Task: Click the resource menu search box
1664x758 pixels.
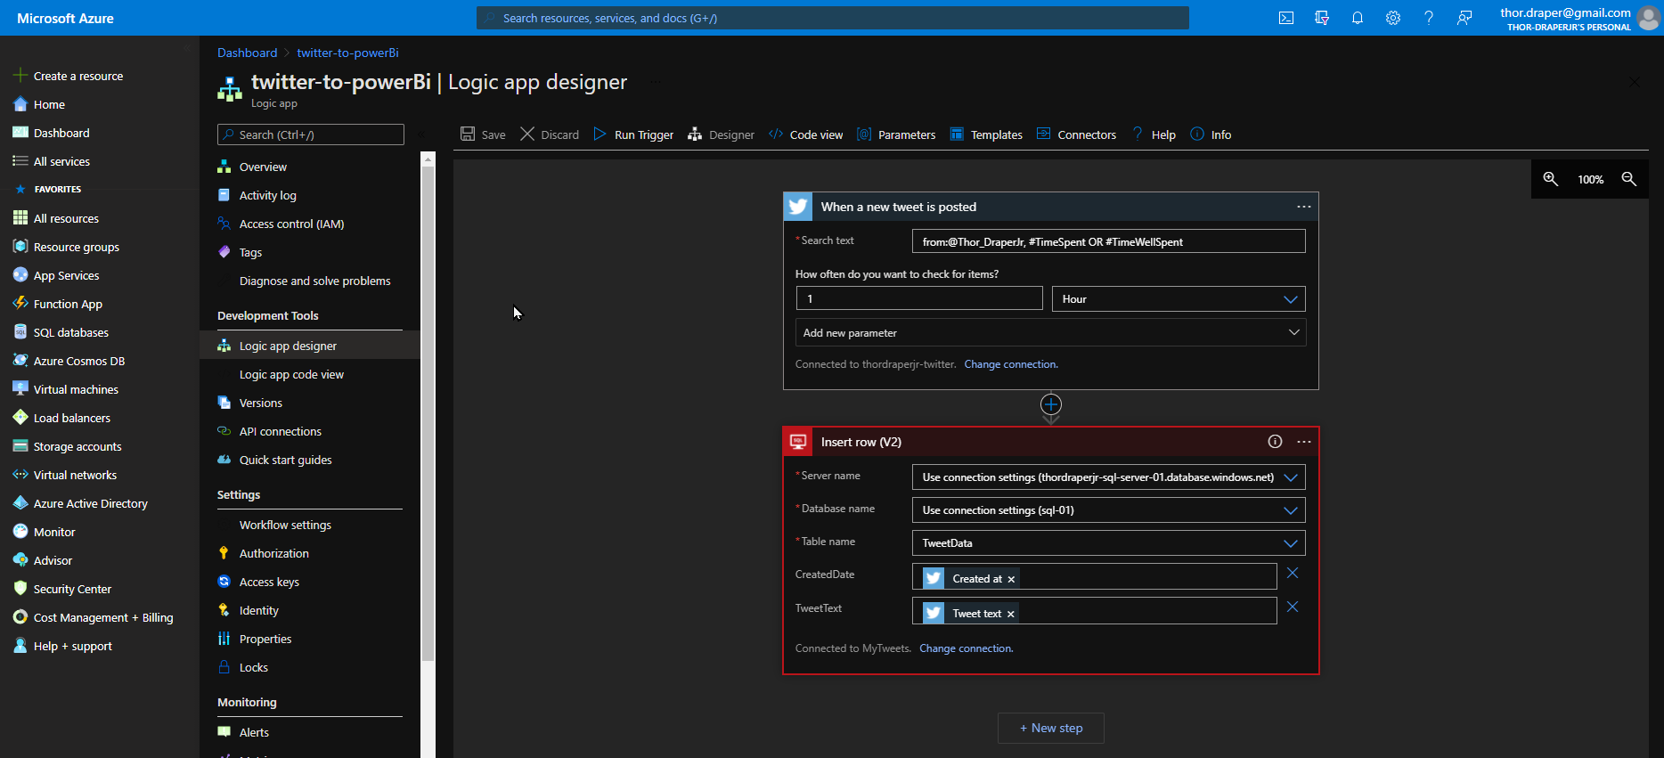Action: click(x=311, y=134)
